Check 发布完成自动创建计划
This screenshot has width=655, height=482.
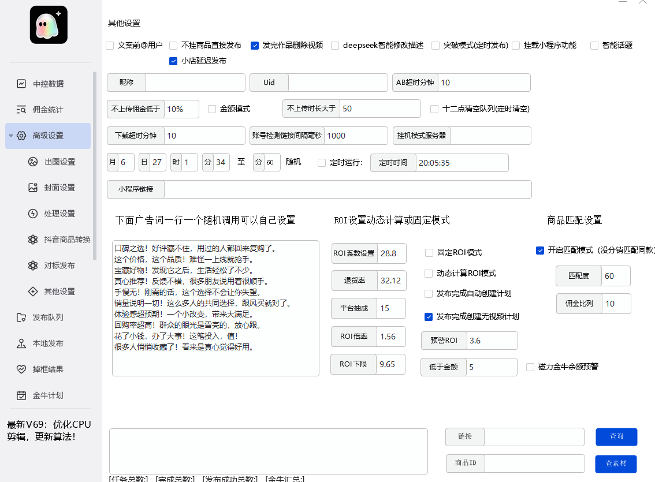tap(429, 294)
